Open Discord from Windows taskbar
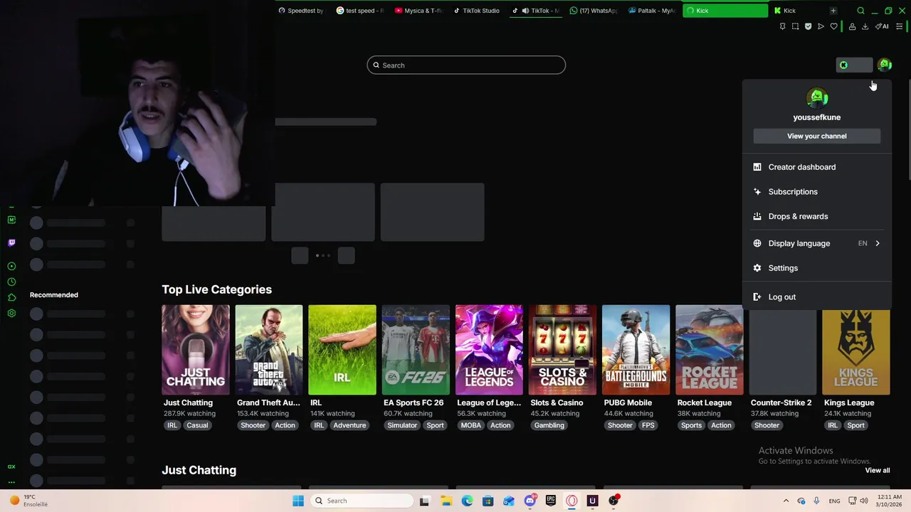Screen dimensions: 911x512 (x=530, y=501)
